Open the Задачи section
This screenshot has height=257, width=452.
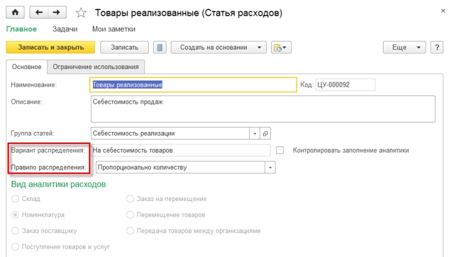pos(65,29)
